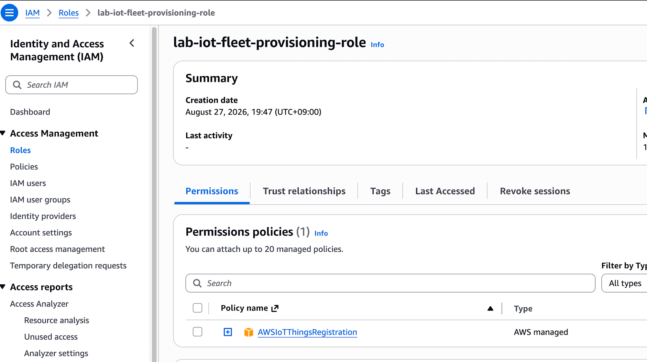Open the Trust relationships tab
Screen dimensions: 647x362
[304, 191]
